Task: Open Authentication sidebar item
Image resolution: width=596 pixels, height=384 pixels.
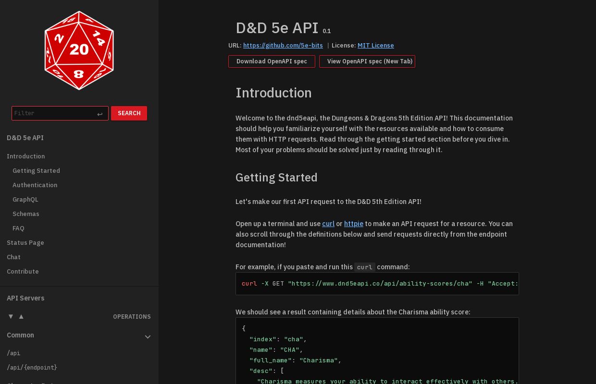Action: click(x=35, y=185)
